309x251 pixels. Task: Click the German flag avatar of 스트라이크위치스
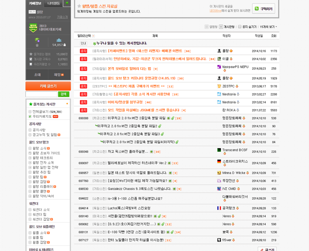coord(219,161)
